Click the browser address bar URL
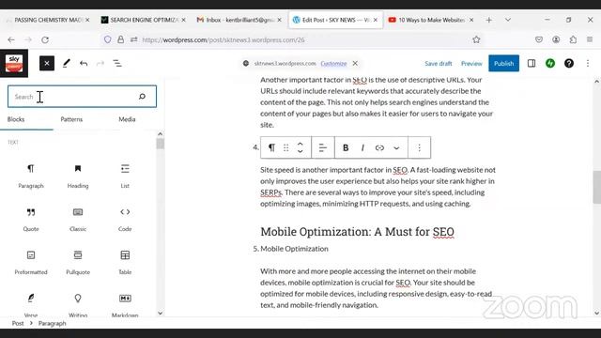Viewport: 601px width, 338px height. pos(223,39)
